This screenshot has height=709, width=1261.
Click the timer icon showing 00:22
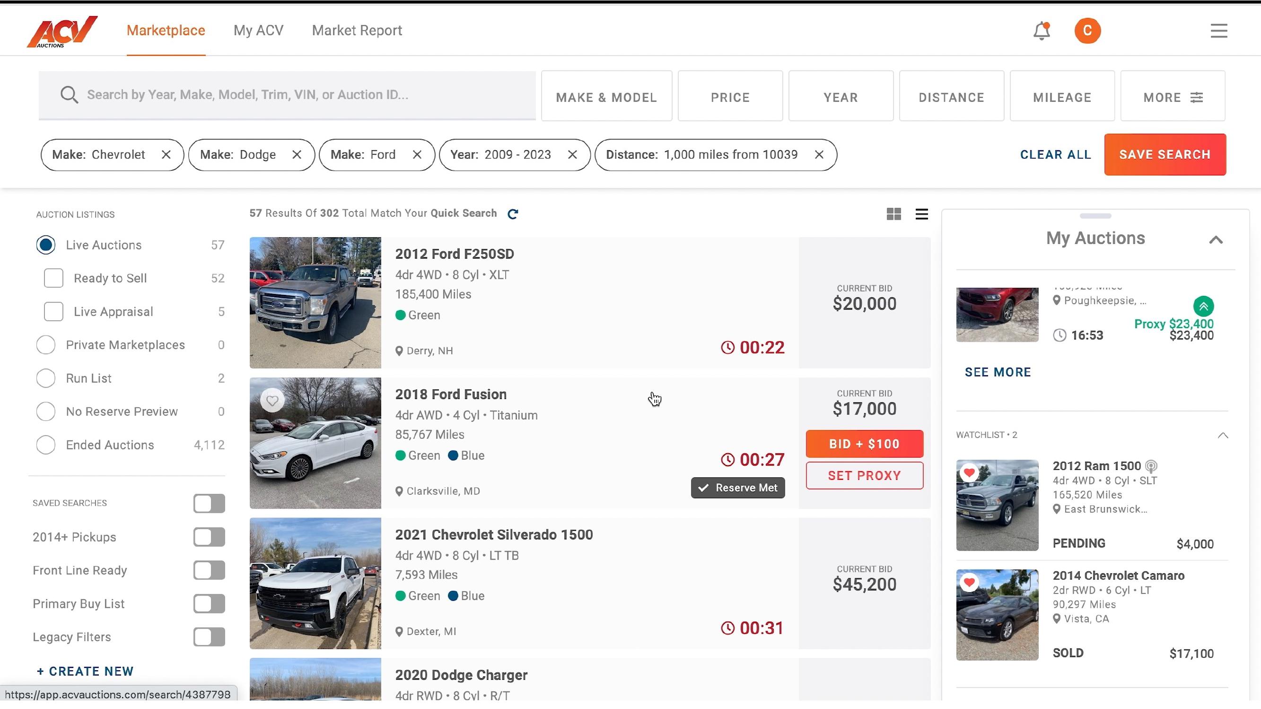pos(728,347)
